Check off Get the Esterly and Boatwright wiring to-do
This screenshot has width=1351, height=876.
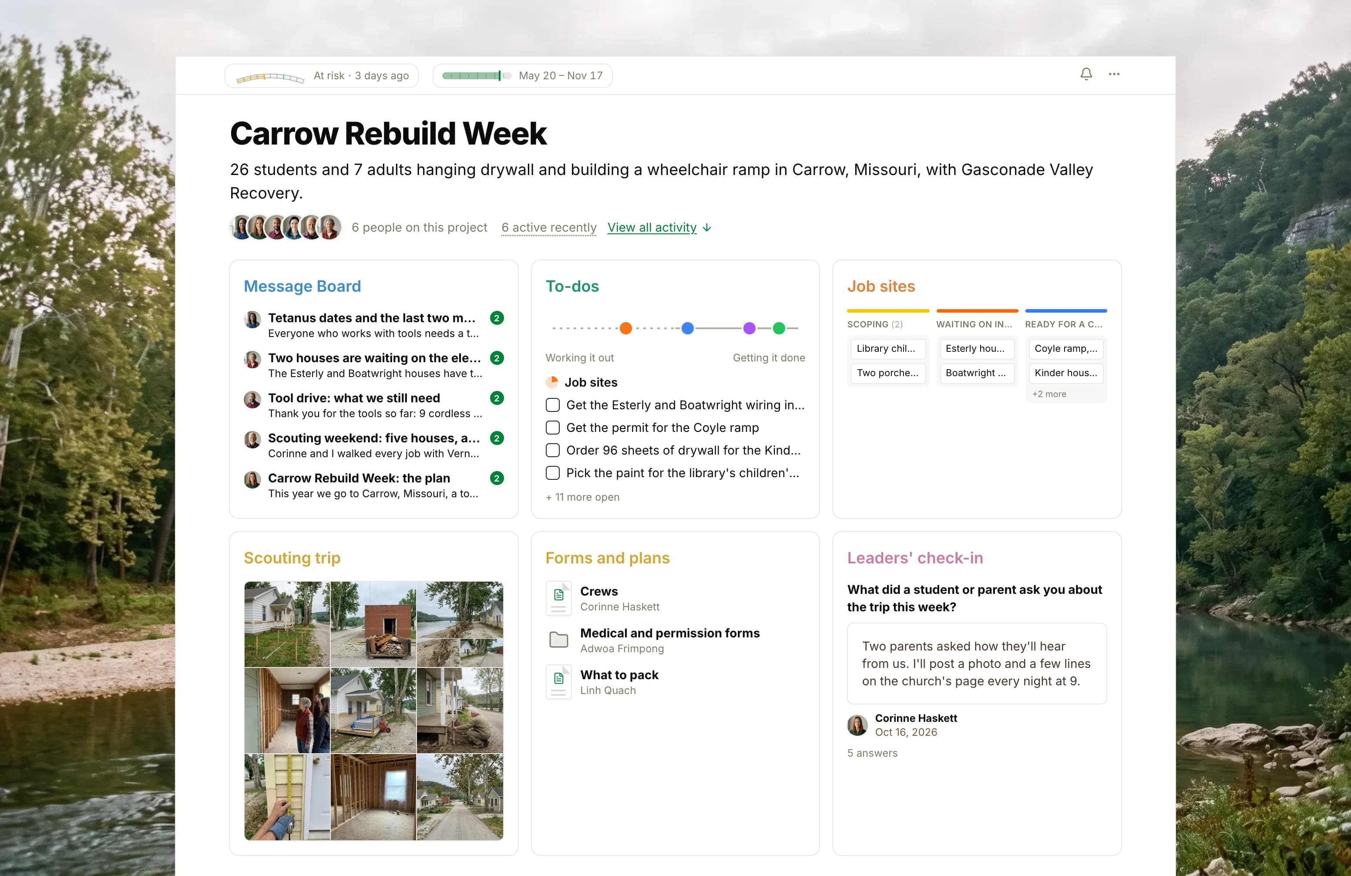(552, 405)
